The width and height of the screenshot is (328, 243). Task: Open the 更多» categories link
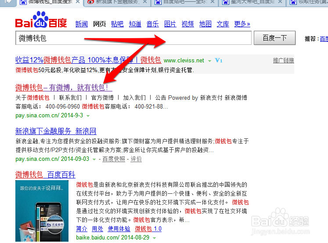click(x=242, y=24)
